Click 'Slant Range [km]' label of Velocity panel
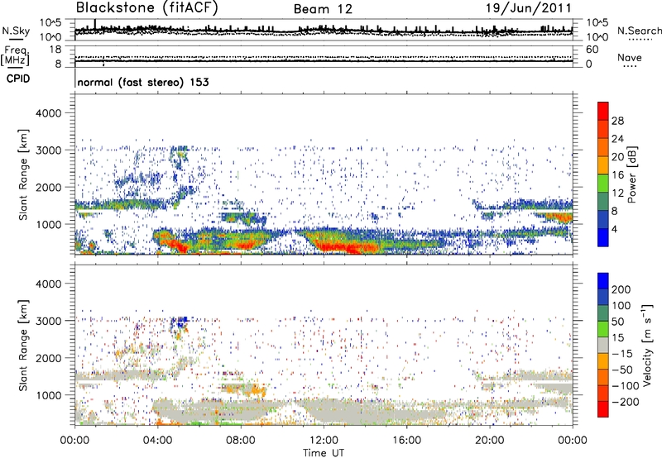The width and height of the screenshot is (662, 458). tap(23, 346)
